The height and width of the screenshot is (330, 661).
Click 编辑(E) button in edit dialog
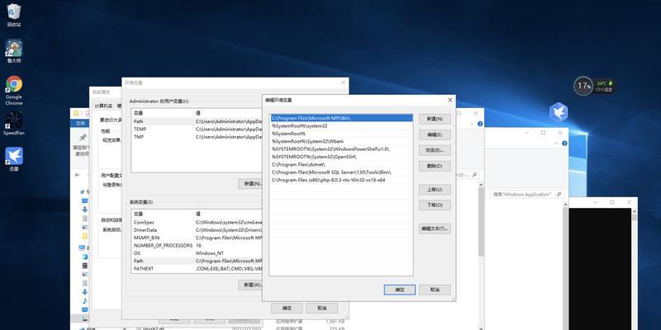(x=435, y=134)
